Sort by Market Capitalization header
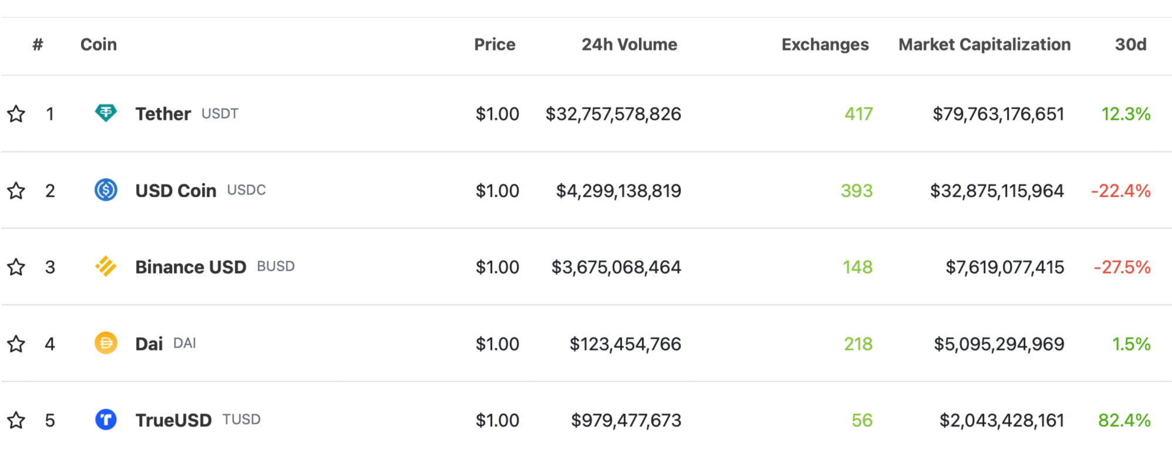Image resolution: width=1172 pixels, height=452 pixels. pos(984,45)
